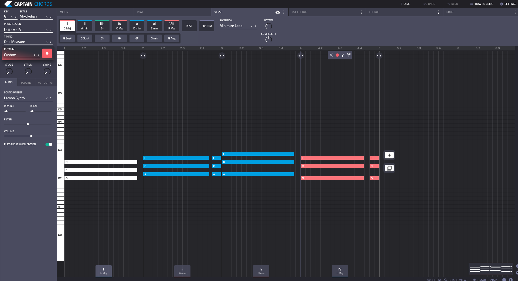The image size is (518, 281).
Task: Select the ii A min chord label at bottom
Action: coord(182,271)
